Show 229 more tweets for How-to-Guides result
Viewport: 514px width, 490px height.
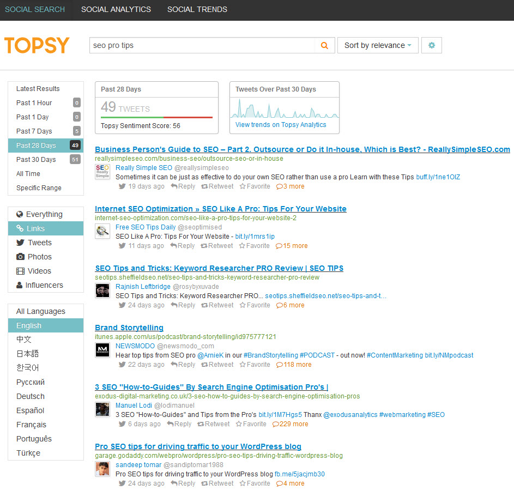(x=291, y=424)
